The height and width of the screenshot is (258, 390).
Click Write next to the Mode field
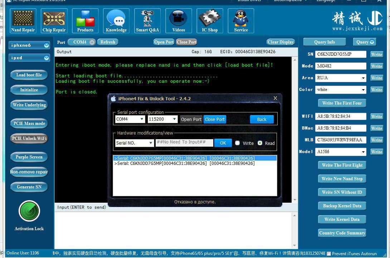(x=376, y=66)
